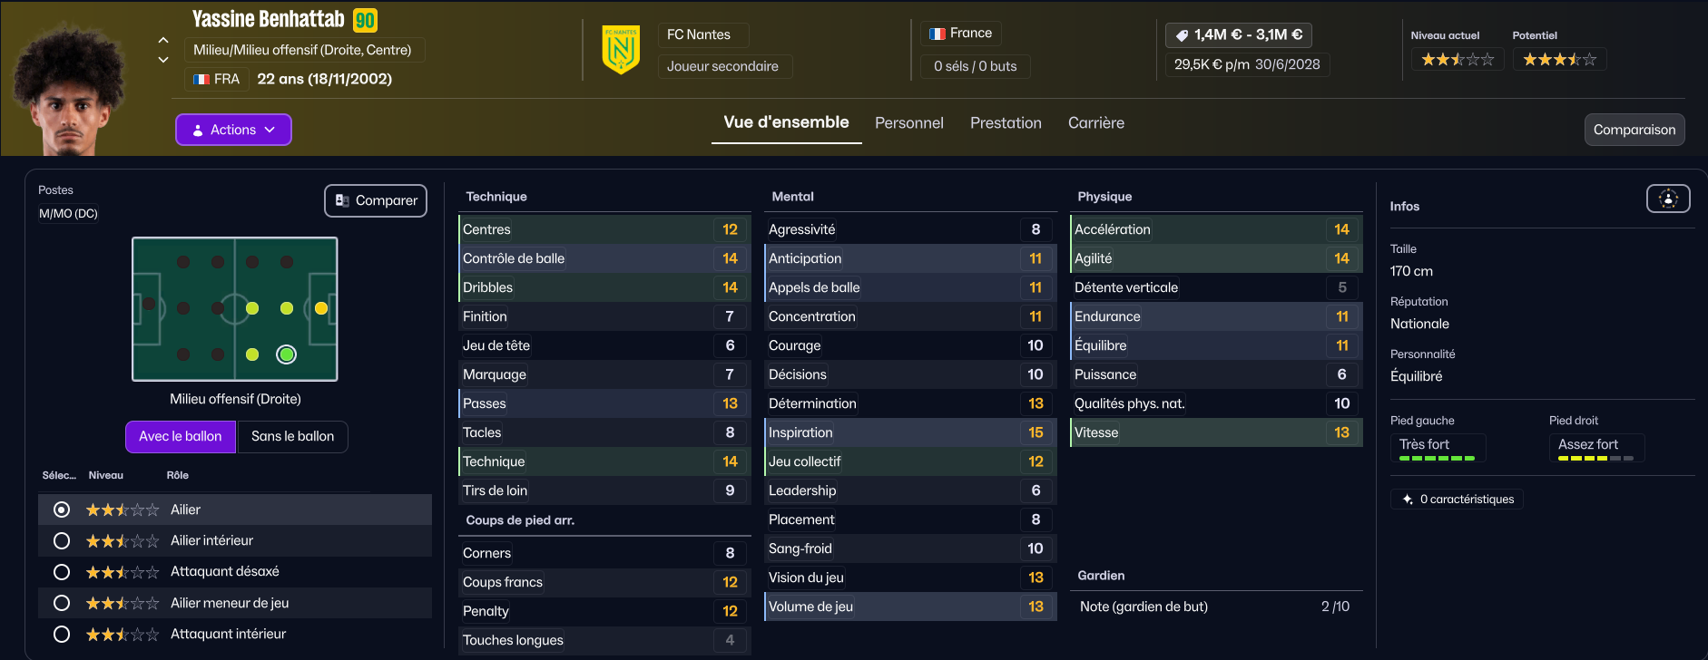The height and width of the screenshot is (660, 1708).
Task: Click the FC Nantes club crest
Action: pyautogui.click(x=621, y=50)
